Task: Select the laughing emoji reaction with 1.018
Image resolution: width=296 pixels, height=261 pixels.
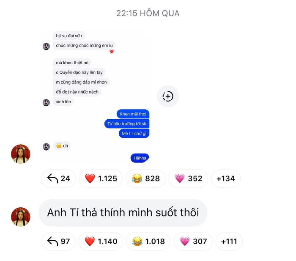Action: [x=148, y=242]
